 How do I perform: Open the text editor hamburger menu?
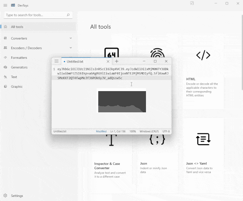tap(57, 61)
